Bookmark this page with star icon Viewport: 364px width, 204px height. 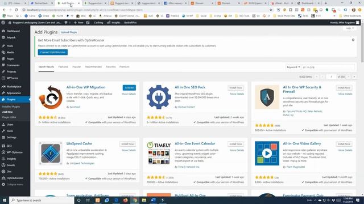[x=271, y=10]
